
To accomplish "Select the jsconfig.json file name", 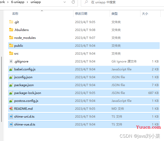I will tap(23, 77).
